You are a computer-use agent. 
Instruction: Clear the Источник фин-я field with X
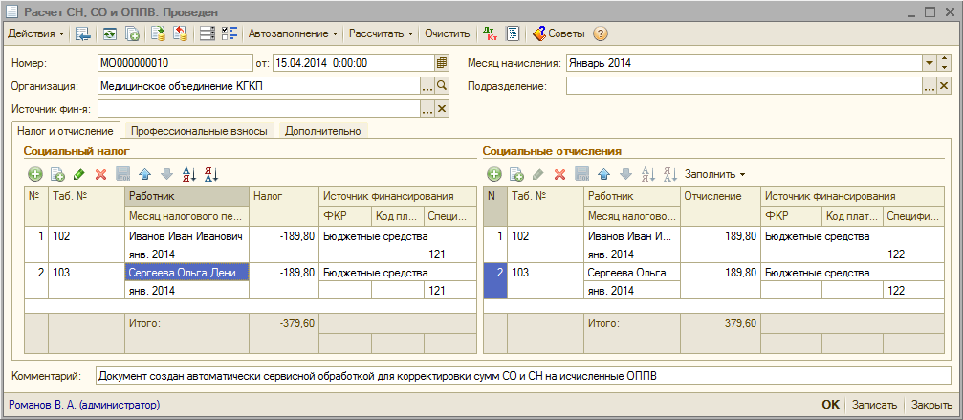click(442, 109)
